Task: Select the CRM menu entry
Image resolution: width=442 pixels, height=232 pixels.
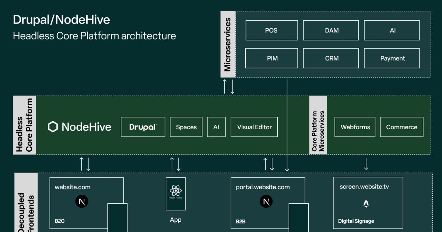Action: click(x=331, y=58)
